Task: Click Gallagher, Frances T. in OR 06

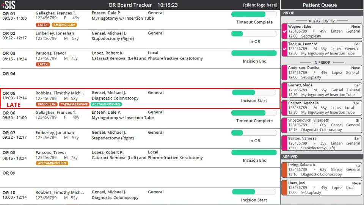Action: pyautogui.click(x=56, y=113)
